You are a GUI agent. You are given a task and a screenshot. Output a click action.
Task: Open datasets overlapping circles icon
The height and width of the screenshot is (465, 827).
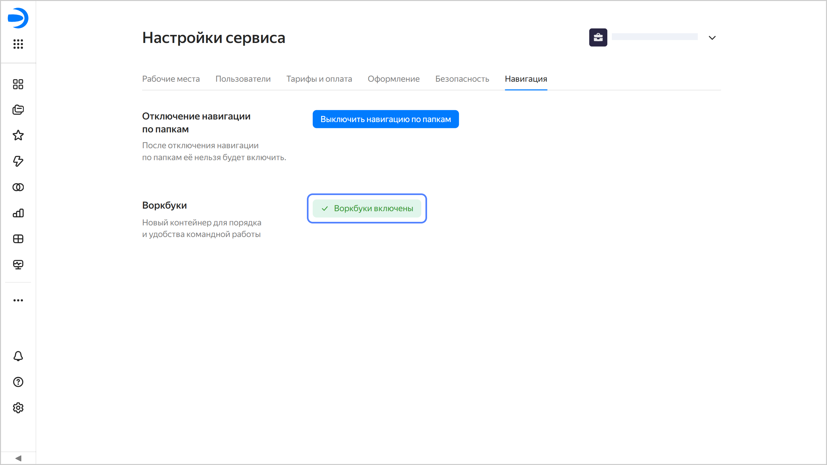click(x=18, y=187)
